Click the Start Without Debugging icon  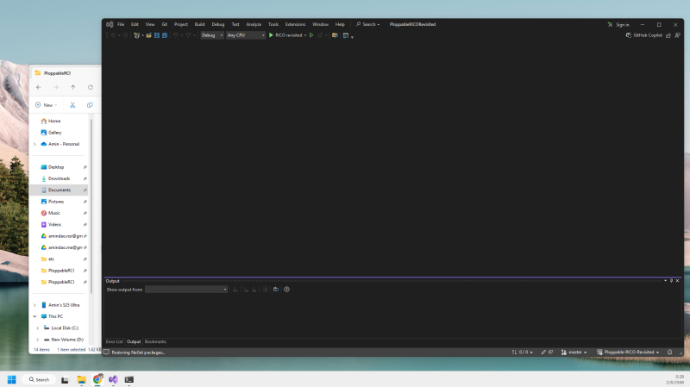pos(311,35)
